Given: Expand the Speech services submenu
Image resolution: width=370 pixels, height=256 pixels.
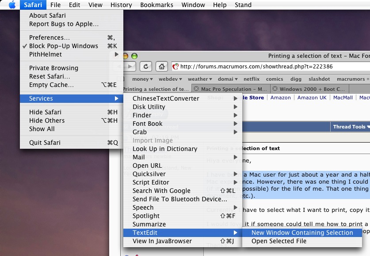Looking at the screenshot, I should pos(183,207).
